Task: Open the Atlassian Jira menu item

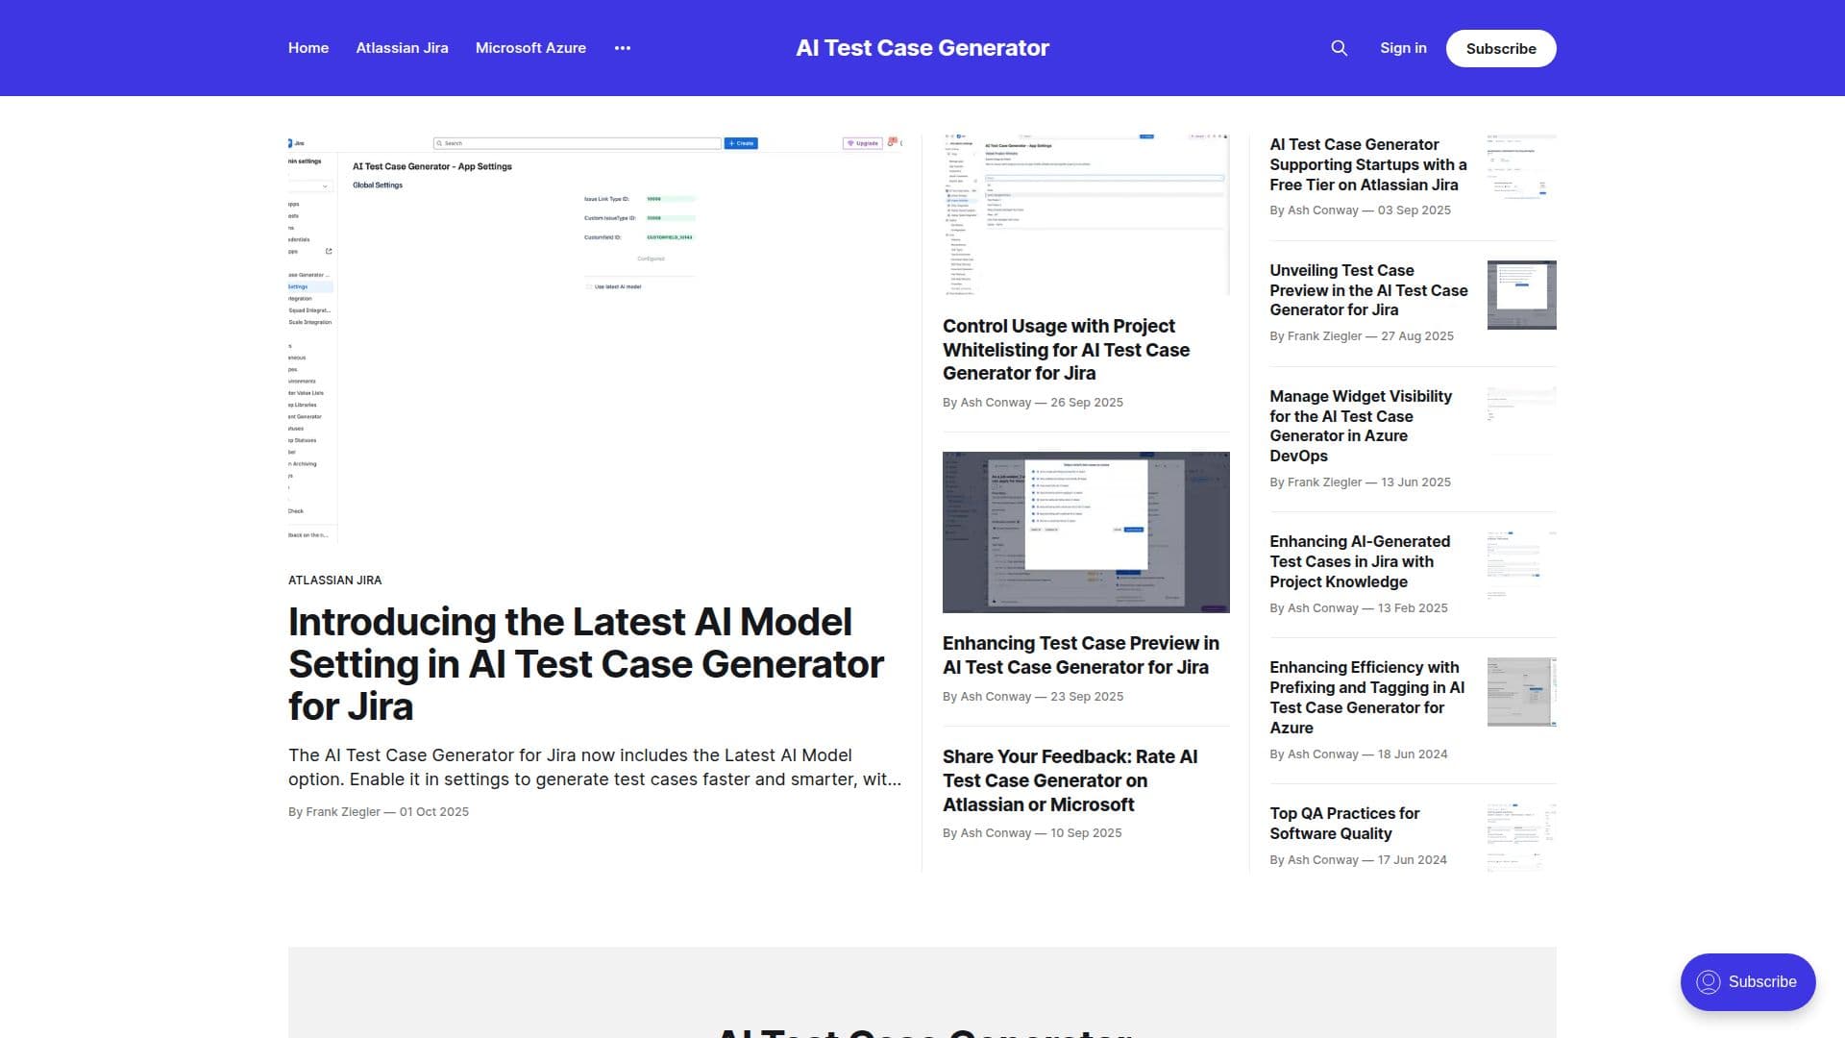Action: pos(402,48)
